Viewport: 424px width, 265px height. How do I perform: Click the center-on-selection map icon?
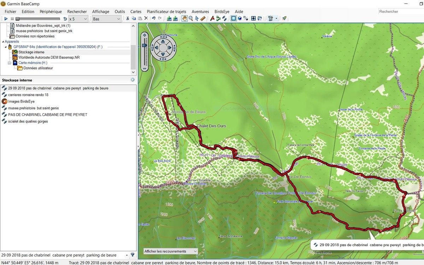[254, 19]
